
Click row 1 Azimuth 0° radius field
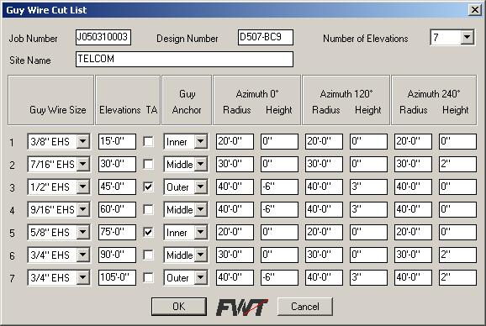click(235, 141)
